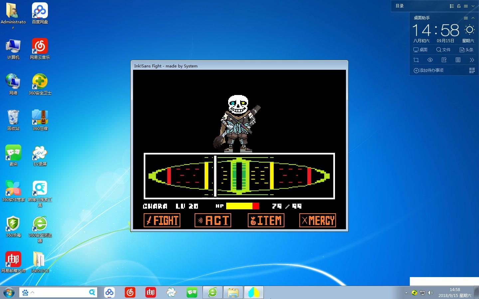Switch to 头条 tab in 桌面助手
The width and height of the screenshot is (479, 299).
466,50
